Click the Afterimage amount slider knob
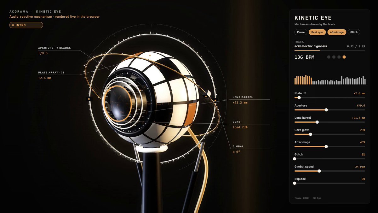 coord(326,146)
